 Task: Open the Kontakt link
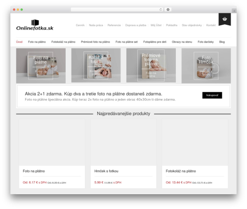coord(211,25)
